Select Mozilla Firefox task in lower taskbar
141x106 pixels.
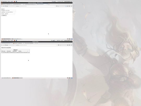pyautogui.click(x=17, y=78)
